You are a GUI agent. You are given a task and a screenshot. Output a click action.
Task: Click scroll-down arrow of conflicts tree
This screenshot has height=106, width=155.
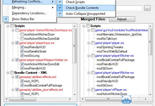[x=75, y=95]
